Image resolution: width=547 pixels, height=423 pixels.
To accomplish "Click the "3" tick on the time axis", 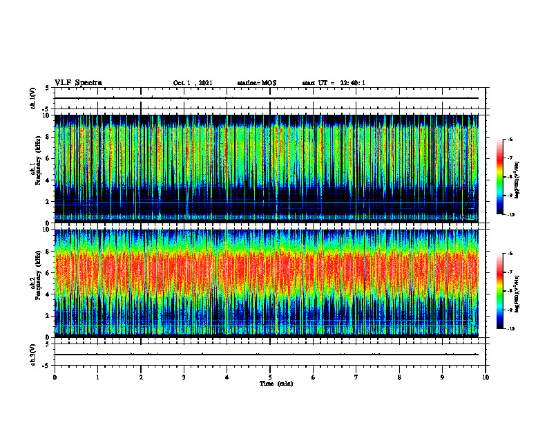I will tap(184, 377).
